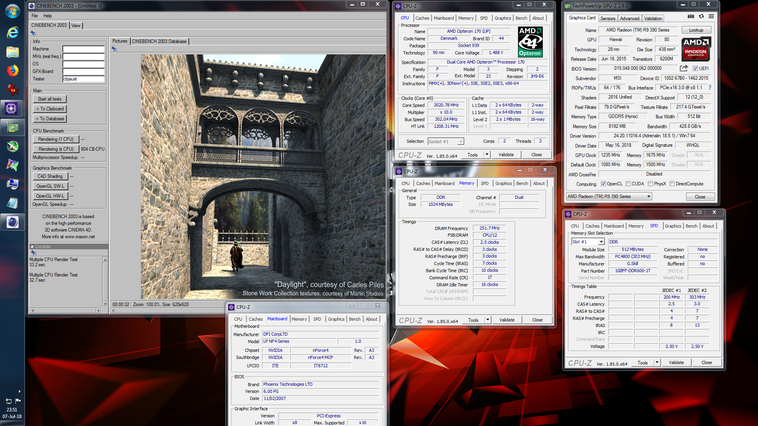Click pin icon under Pictures tab
Image resolution: width=758 pixels, height=426 pixels.
click(114, 49)
